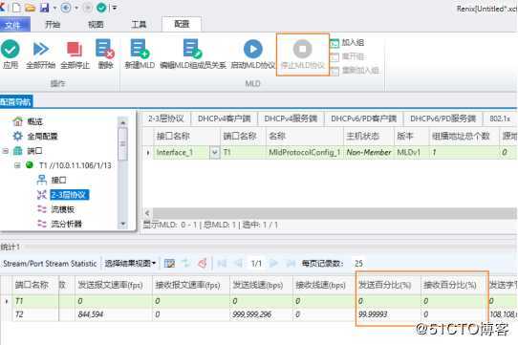Select 流模板 in the navigation tree
This screenshot has width=518, height=345.
(x=63, y=209)
